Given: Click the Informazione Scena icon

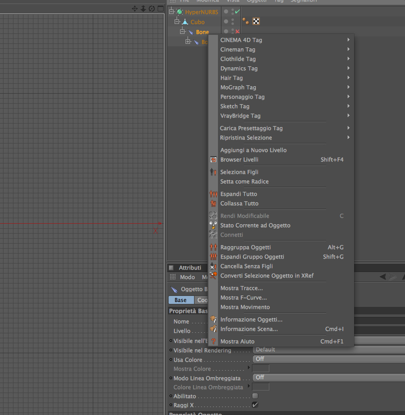Looking at the screenshot, I should (x=213, y=329).
